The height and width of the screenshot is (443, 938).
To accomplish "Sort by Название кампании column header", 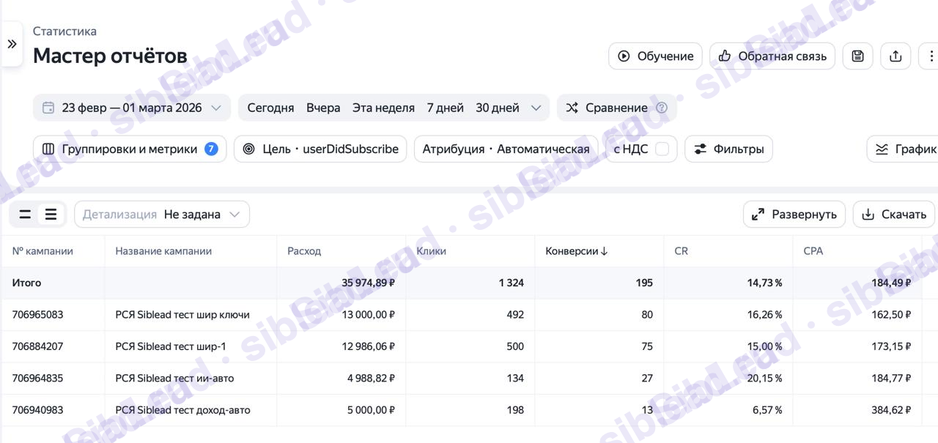I will pos(163,251).
